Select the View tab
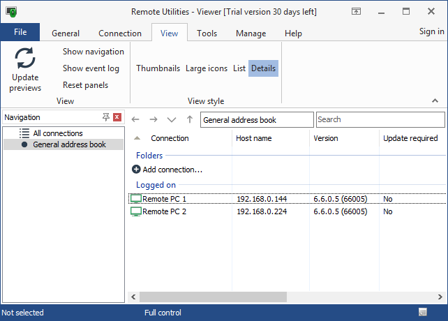 [x=169, y=33]
